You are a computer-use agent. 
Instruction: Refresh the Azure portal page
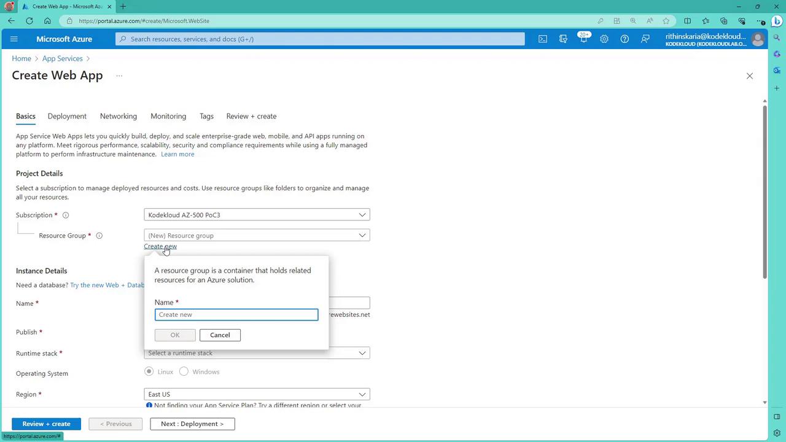point(29,21)
